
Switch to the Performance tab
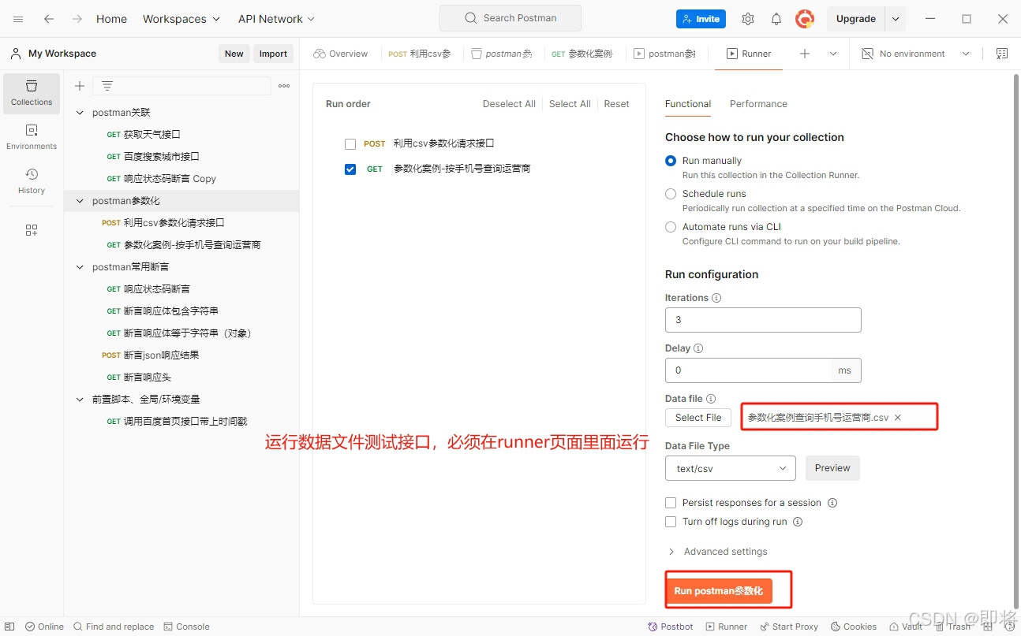coord(758,104)
